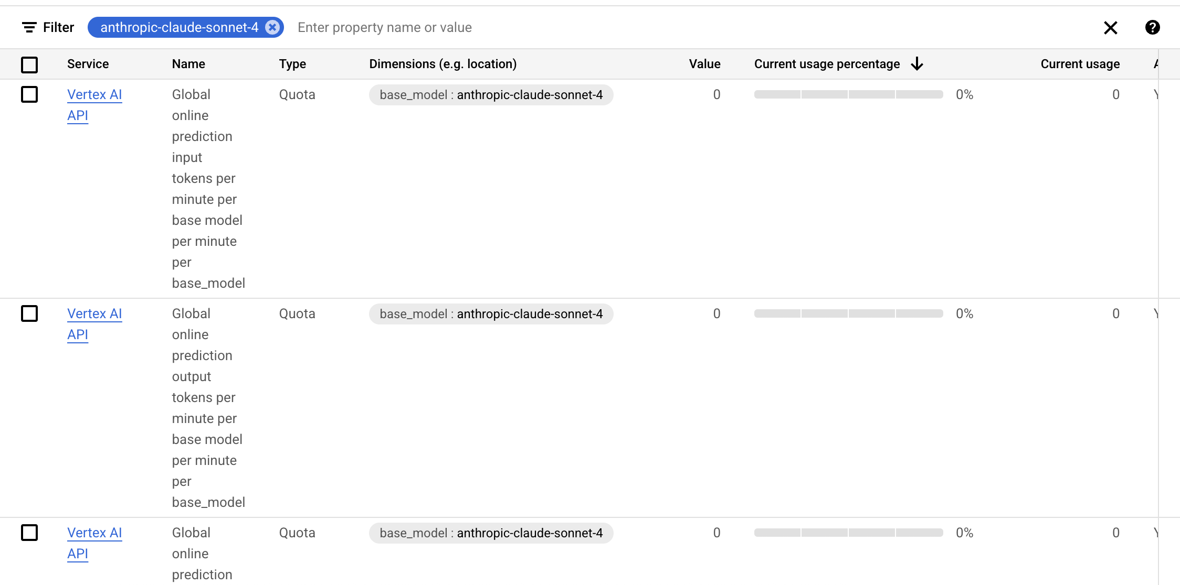Click the descending sort arrow icon
Viewport: 1180px width, 585px height.
917,64
